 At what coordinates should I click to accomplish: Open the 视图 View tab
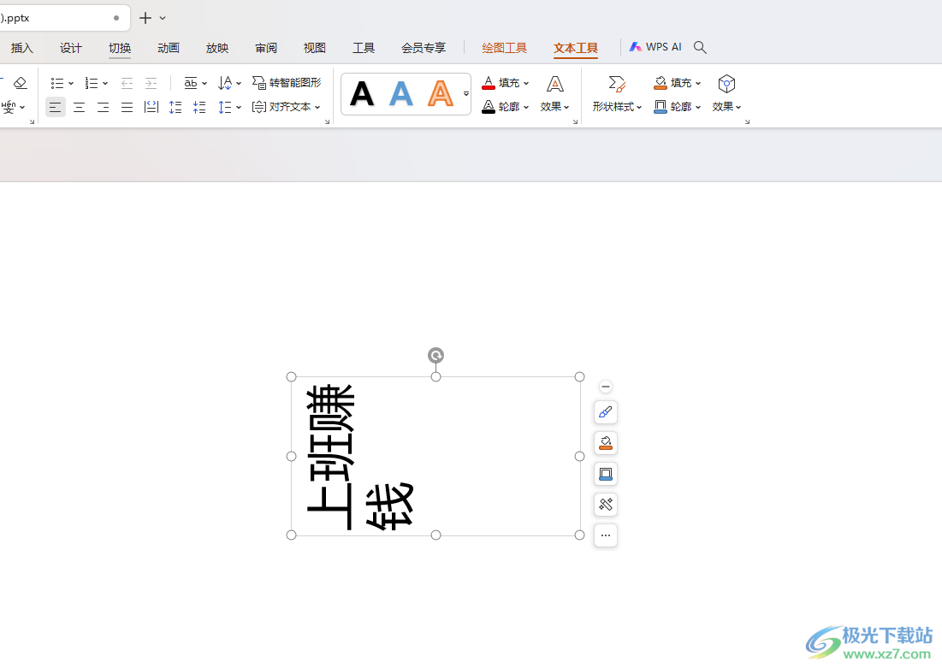(315, 48)
